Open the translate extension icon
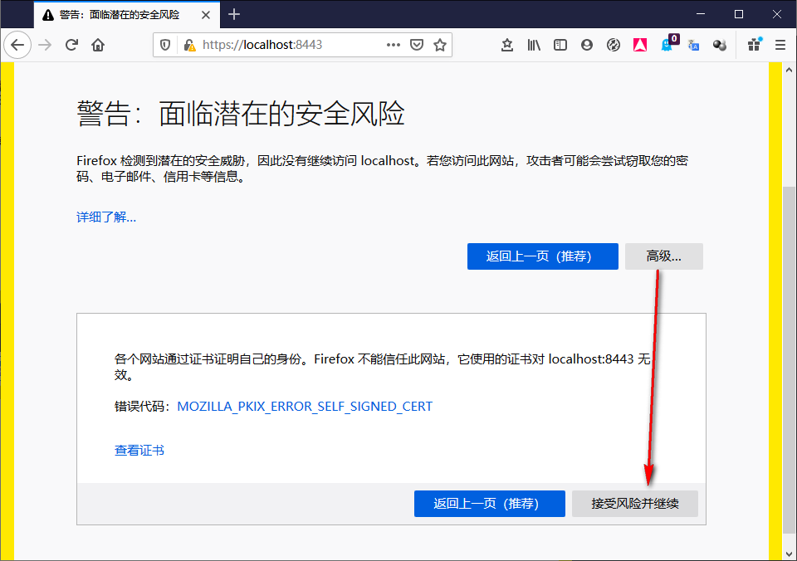Screen dimensions: 797x561 coord(693,45)
